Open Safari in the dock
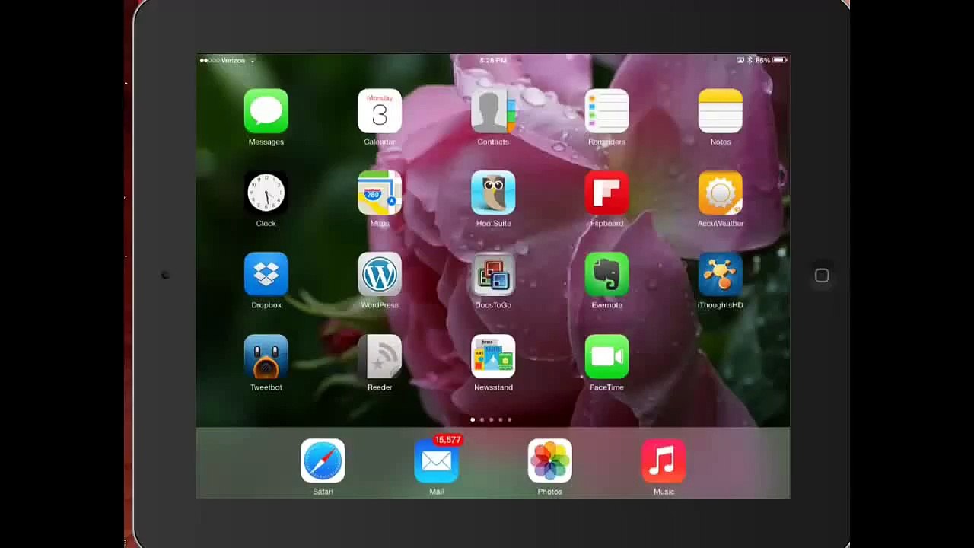The width and height of the screenshot is (974, 548). tap(323, 461)
